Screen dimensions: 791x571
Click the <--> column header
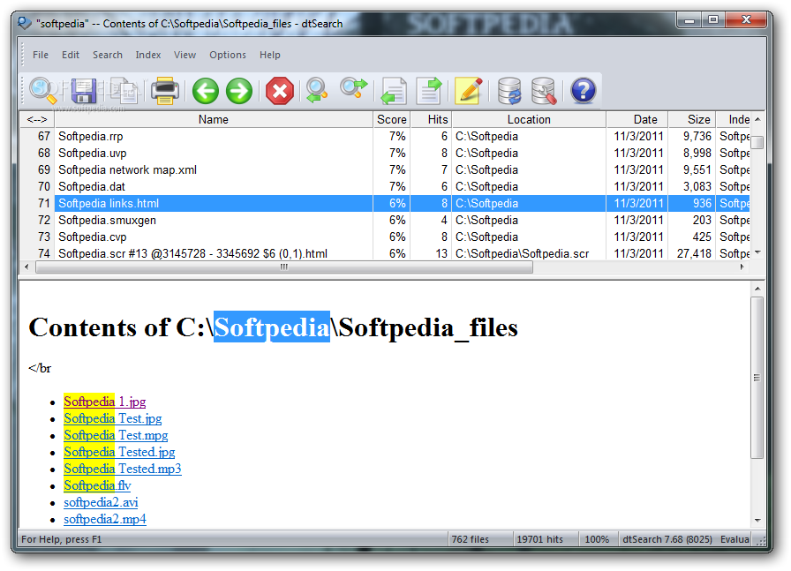coord(37,119)
